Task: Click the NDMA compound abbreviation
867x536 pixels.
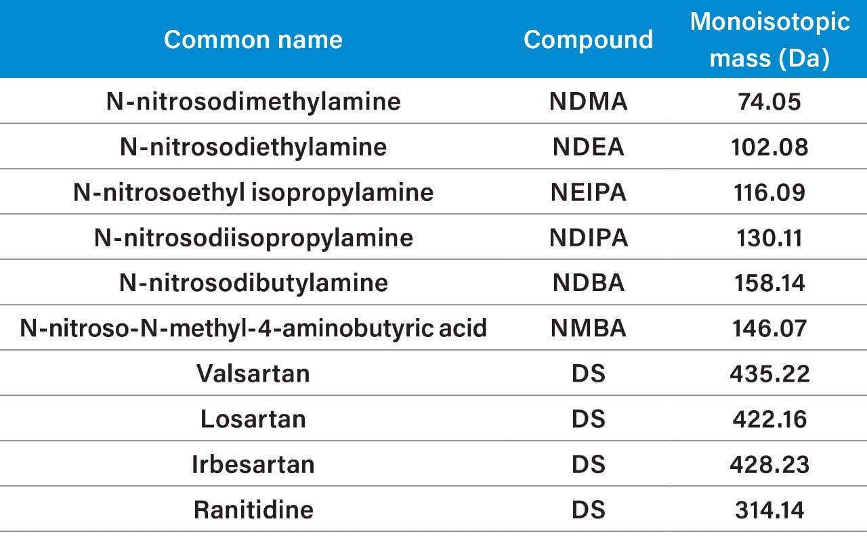Action: click(588, 102)
